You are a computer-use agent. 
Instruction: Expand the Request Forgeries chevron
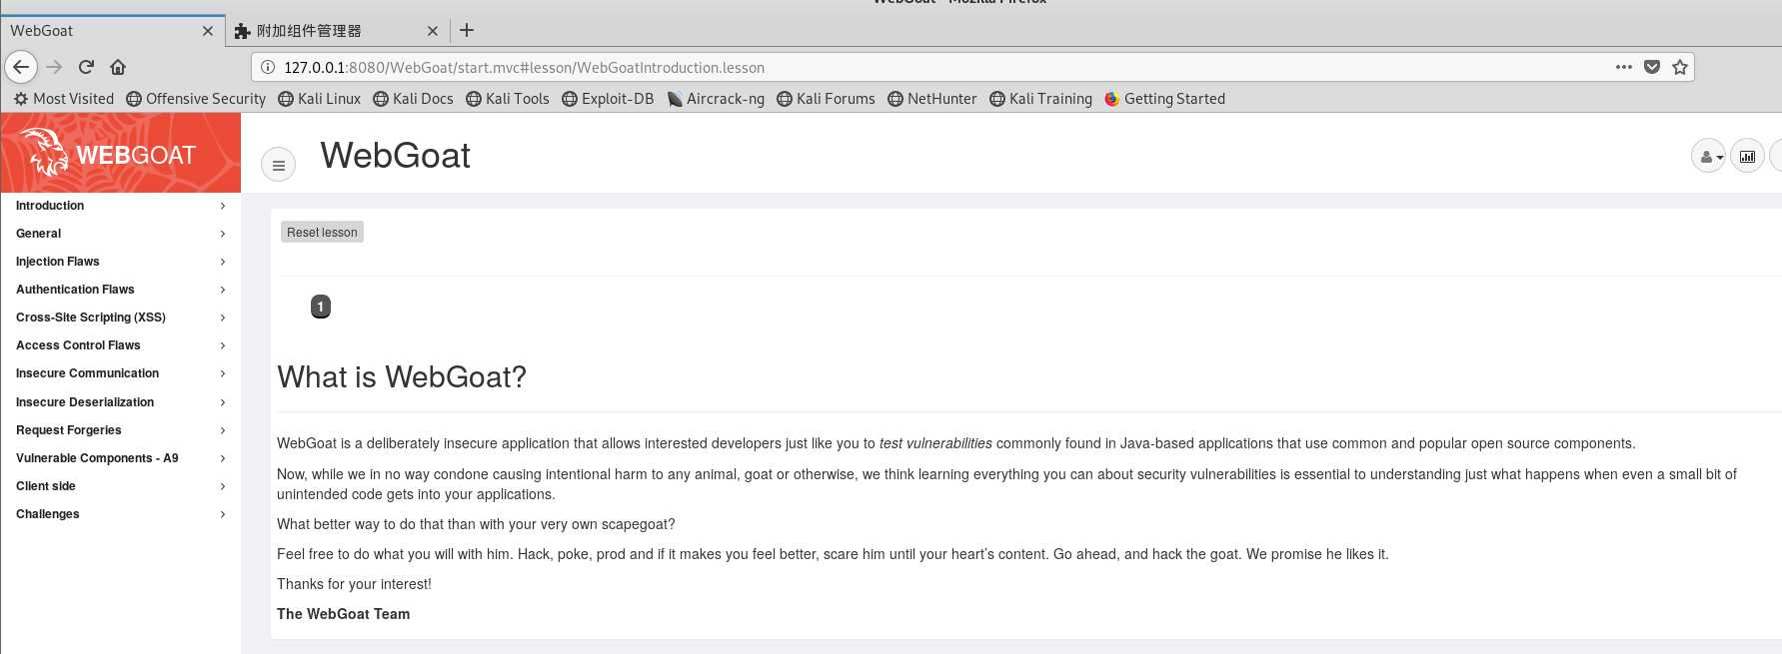coord(223,430)
